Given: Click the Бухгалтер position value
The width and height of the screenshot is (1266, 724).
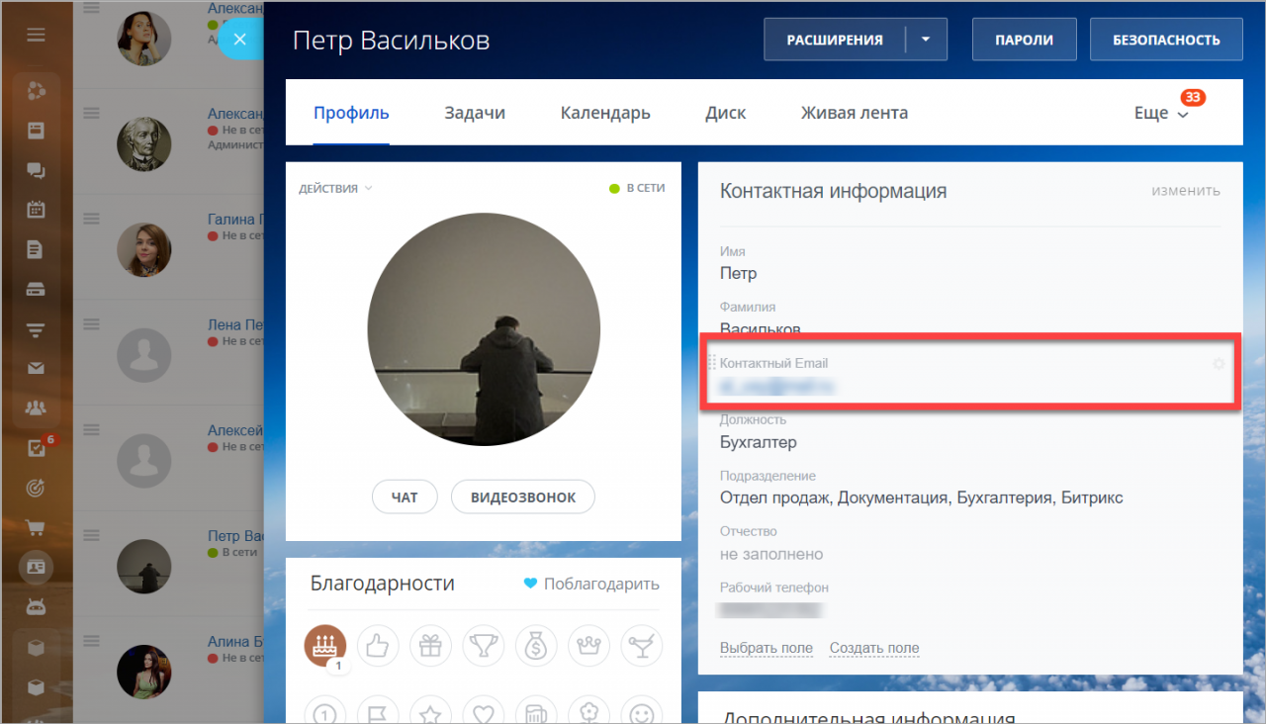Looking at the screenshot, I should pyautogui.click(x=759, y=442).
